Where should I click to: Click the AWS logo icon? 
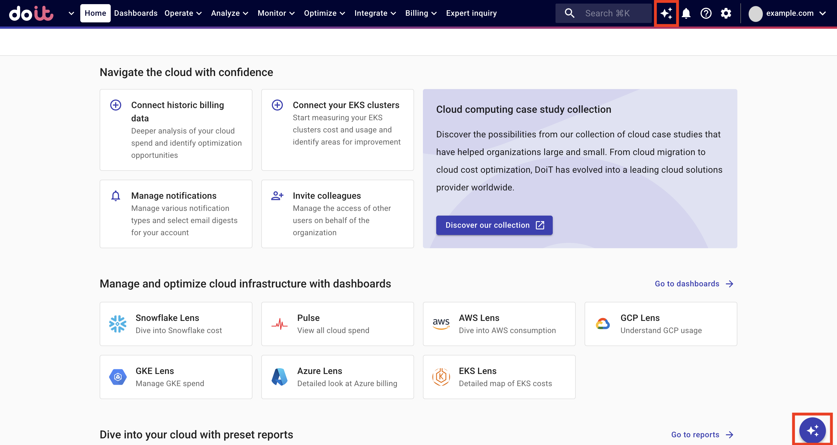[x=441, y=324]
